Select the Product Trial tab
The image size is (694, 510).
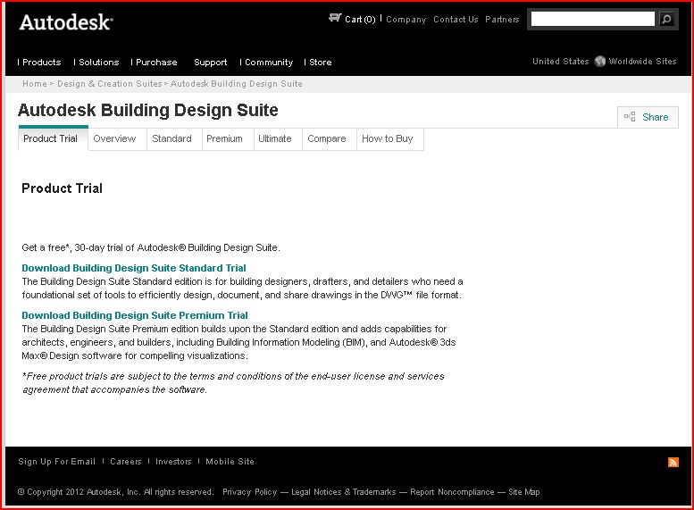pos(53,139)
